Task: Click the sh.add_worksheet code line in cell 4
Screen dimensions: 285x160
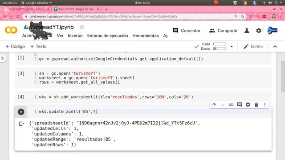Action: pyautogui.click(x=116, y=97)
